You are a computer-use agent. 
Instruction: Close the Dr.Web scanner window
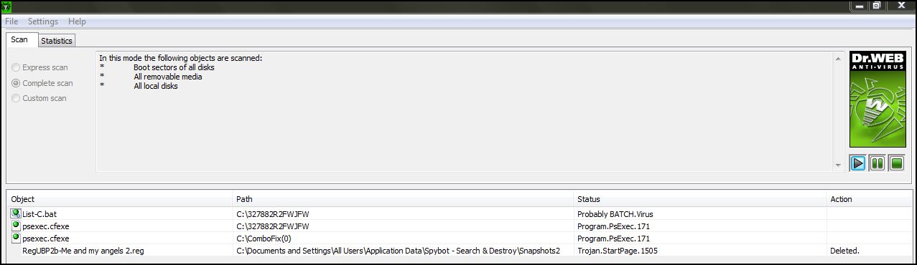pyautogui.click(x=901, y=6)
